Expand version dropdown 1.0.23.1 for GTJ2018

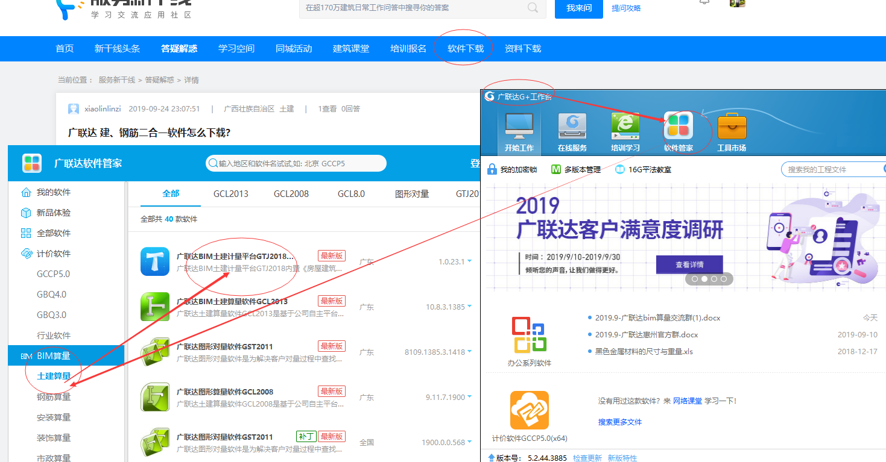click(x=469, y=261)
